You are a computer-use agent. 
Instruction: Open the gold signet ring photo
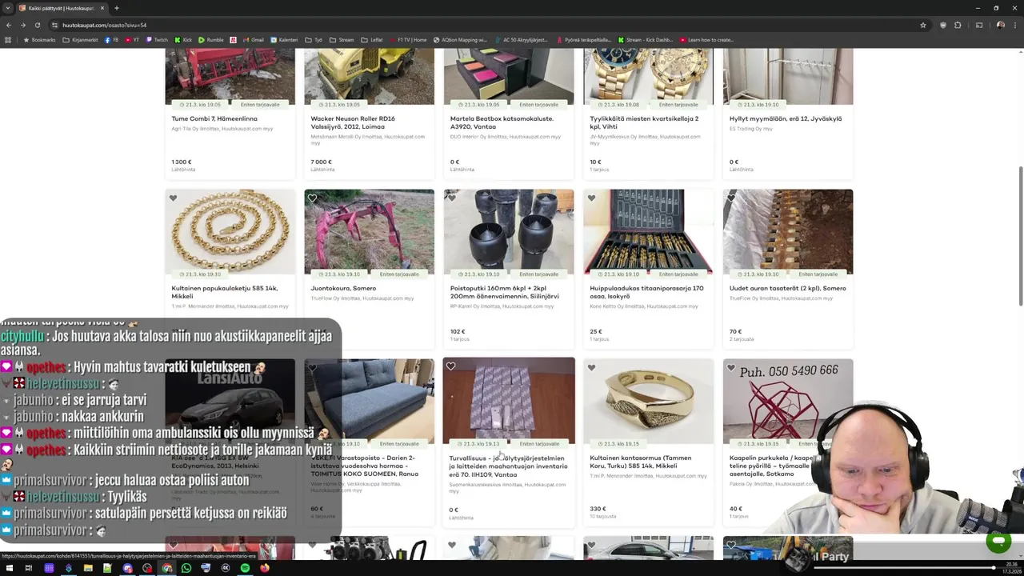point(648,401)
